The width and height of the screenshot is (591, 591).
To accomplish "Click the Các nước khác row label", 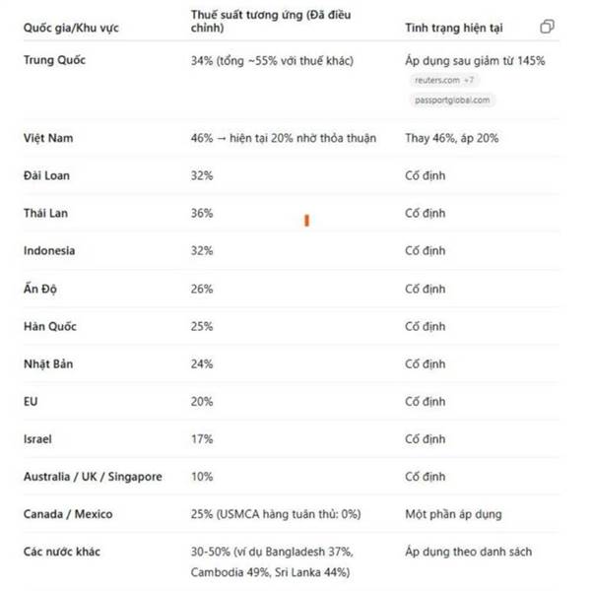I will pos(62,552).
